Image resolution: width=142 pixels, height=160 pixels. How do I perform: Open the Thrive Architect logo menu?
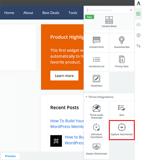point(138,4)
